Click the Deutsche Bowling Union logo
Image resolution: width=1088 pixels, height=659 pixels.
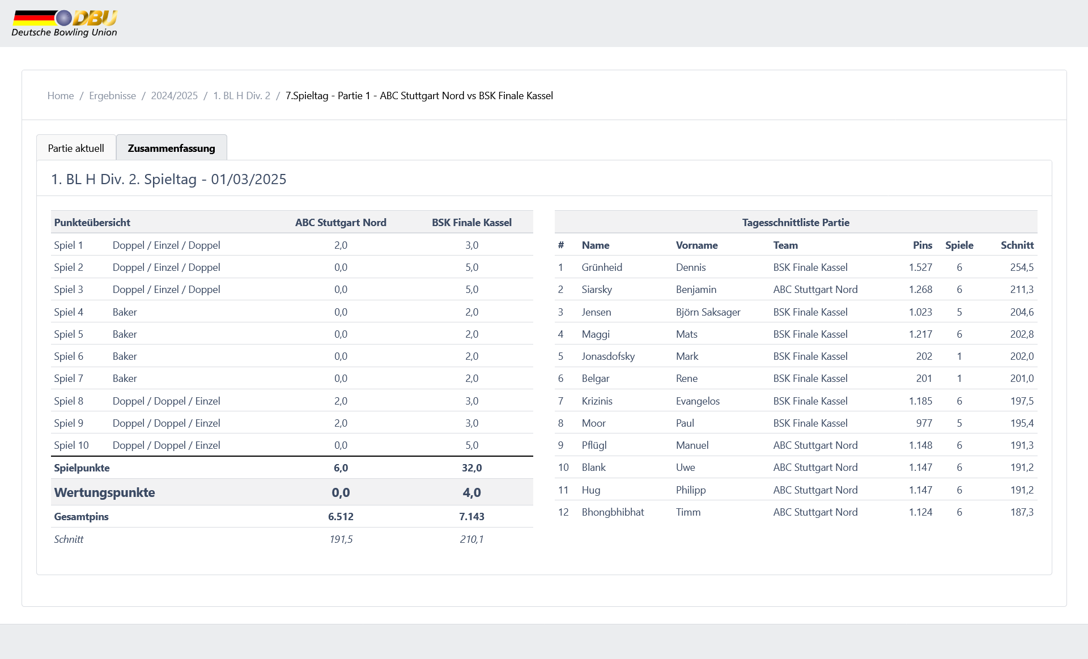pos(64,23)
